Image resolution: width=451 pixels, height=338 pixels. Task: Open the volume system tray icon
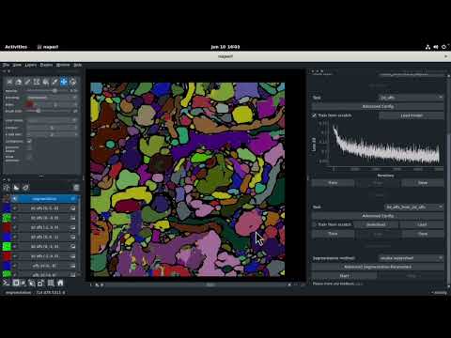point(436,47)
